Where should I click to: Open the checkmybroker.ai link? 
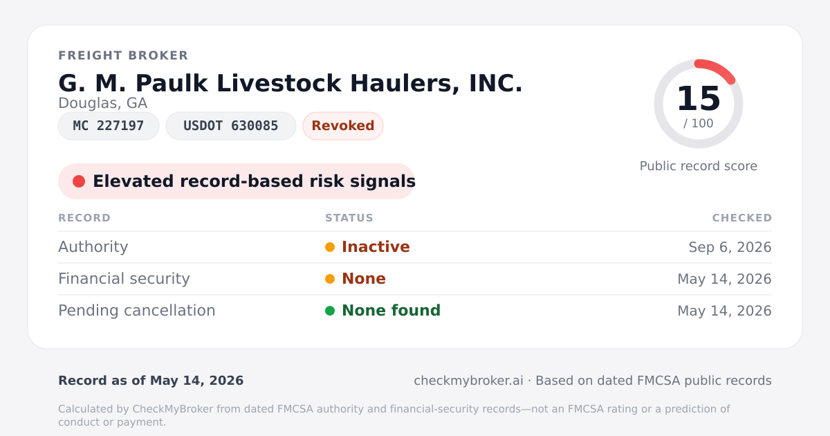point(468,381)
